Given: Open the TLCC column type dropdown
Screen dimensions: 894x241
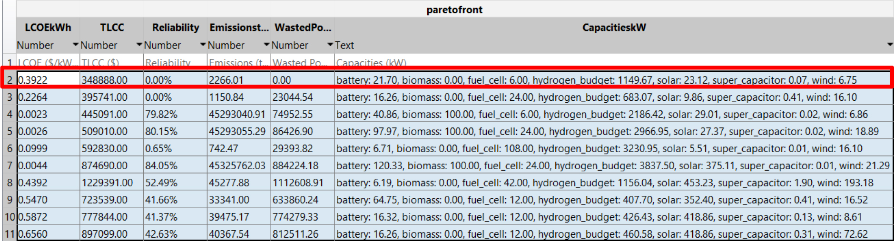Looking at the screenshot, I should tap(139, 45).
